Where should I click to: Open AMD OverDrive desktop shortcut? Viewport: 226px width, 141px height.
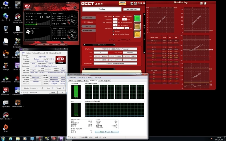(x=6, y=79)
